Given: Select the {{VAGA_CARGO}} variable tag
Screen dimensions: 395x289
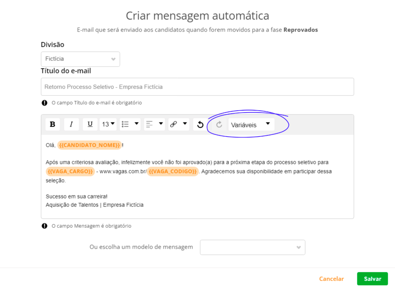Looking at the screenshot, I should point(70,171).
